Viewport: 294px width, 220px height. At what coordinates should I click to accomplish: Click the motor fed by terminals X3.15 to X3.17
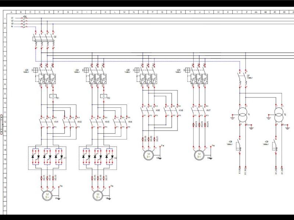coord(98,196)
